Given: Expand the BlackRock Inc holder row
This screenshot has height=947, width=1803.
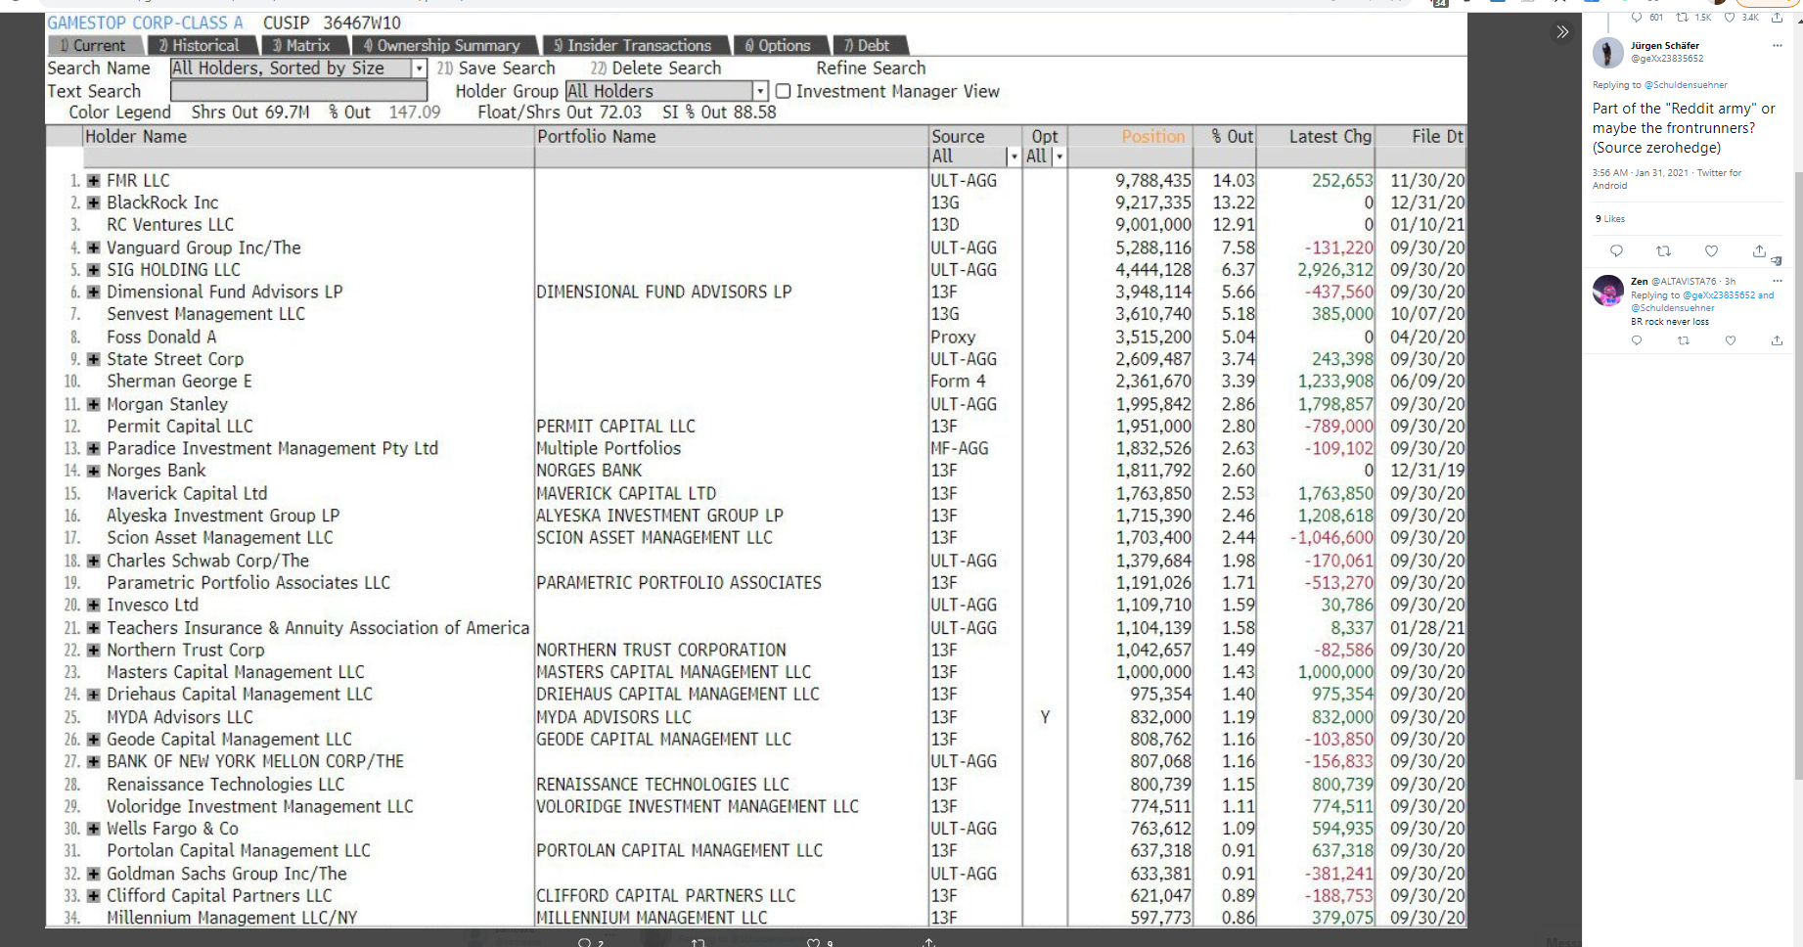Looking at the screenshot, I should [94, 203].
